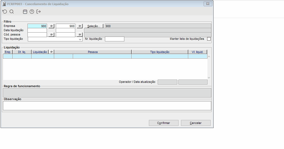Click the Pessoa column header
This screenshot has width=284, height=149.
click(93, 52)
